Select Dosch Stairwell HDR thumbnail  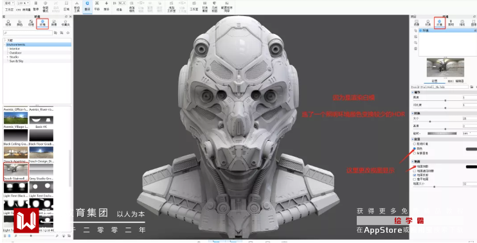(x=16, y=170)
